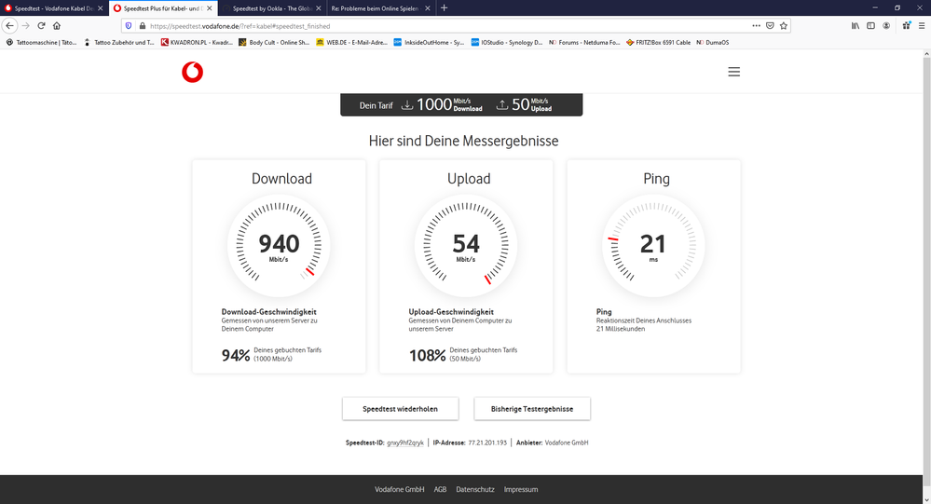Viewport: 931px width, 504px height.
Task: Switch to Speedtest - Vodafone Kabel tab
Action: click(53, 8)
